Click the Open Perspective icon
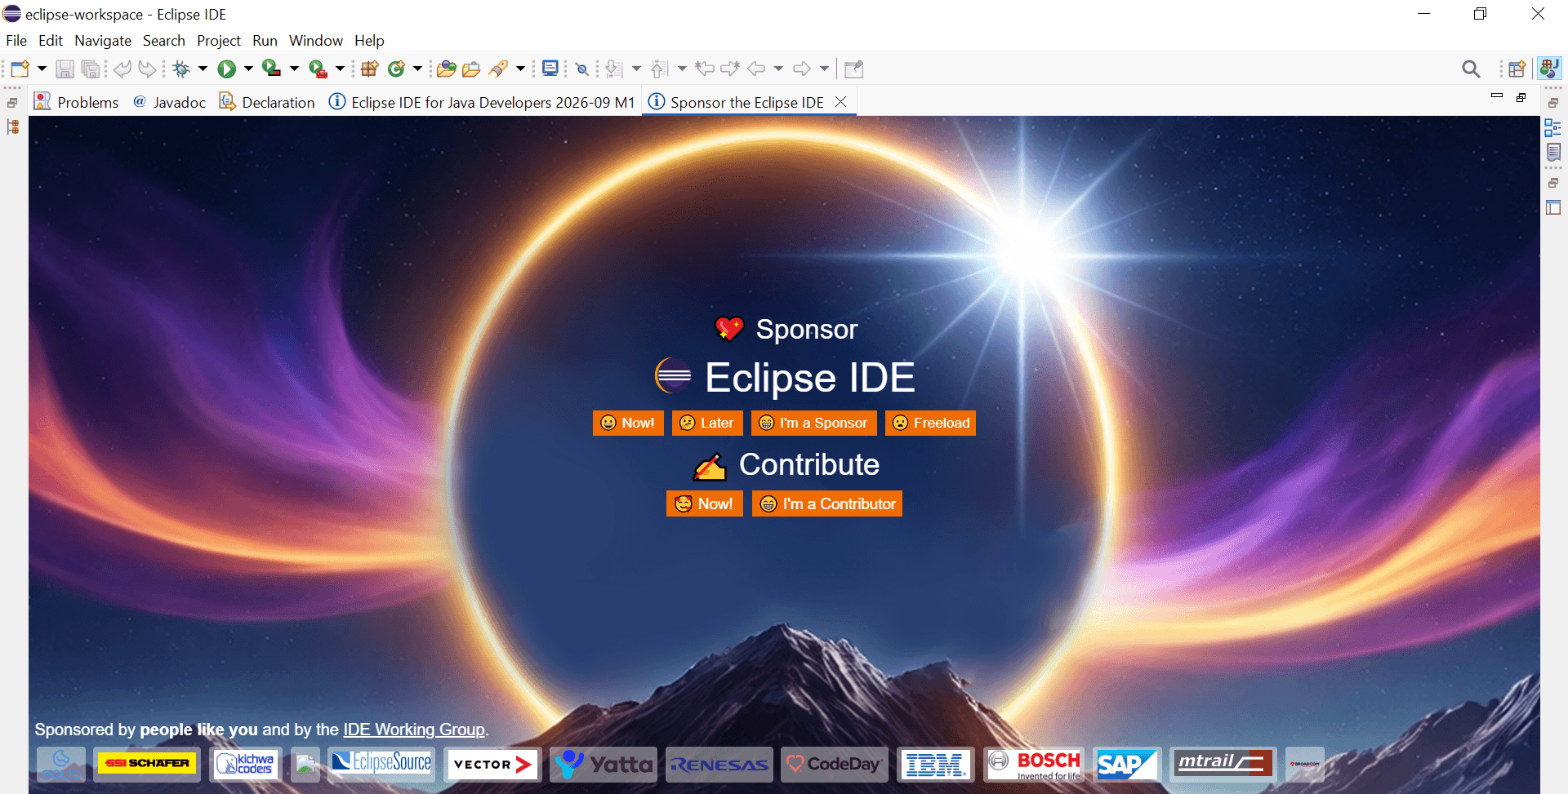The width and height of the screenshot is (1568, 794). pos(1517,69)
